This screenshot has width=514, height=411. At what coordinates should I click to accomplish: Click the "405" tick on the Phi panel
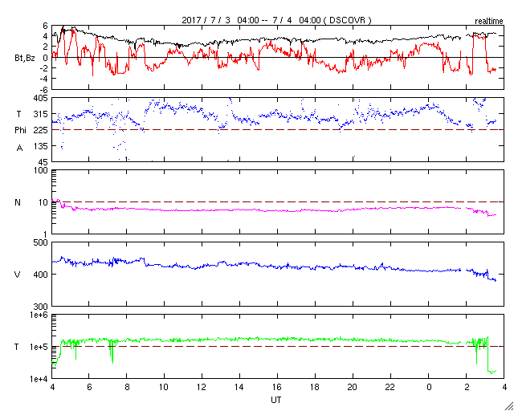click(42, 98)
